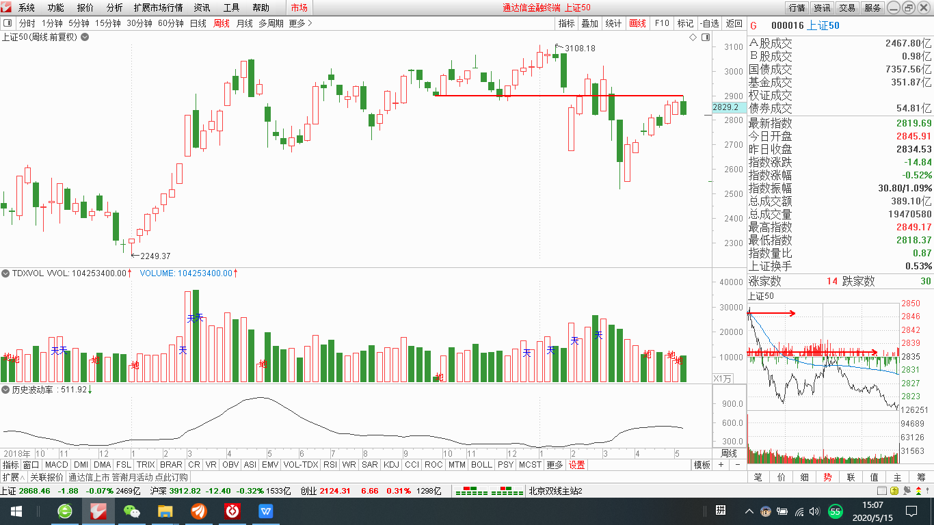Screen dimensions: 934x525
Task: Select the BOLL indicator tab
Action: point(481,465)
